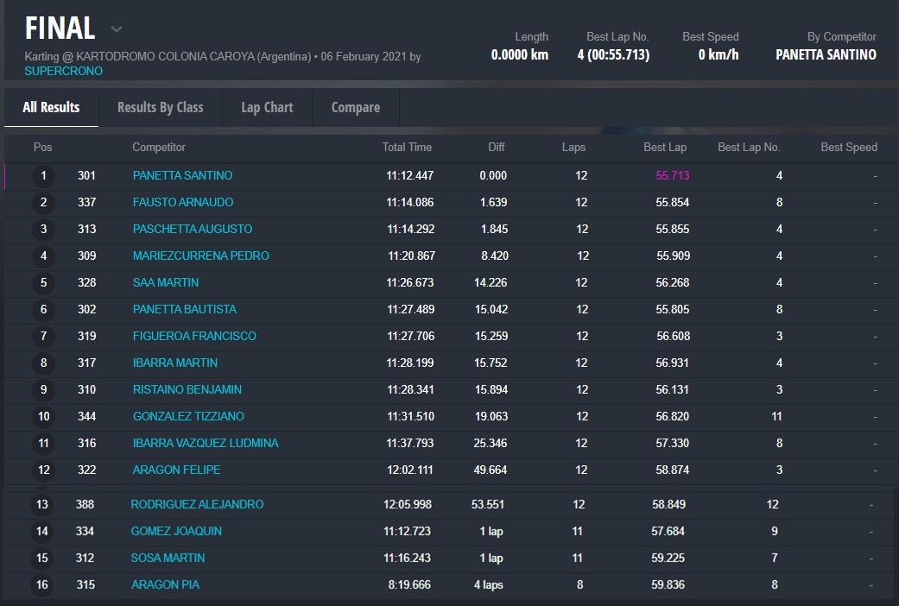Open PASCHETTA AUGUSTO's details
Screen dimensions: 899x606
(192, 229)
